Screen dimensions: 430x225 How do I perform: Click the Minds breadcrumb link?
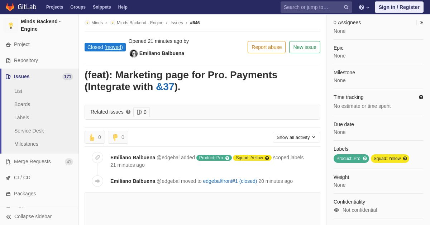(x=97, y=23)
